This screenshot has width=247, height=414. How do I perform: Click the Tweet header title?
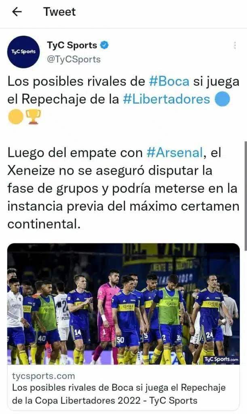[x=59, y=12]
